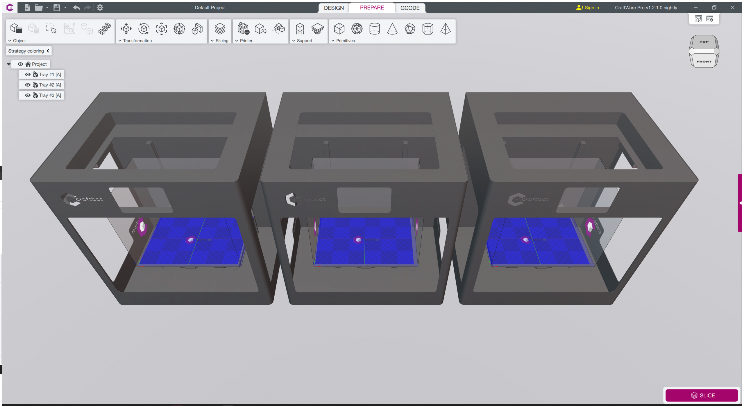Toggle visibility of Tray #2
744x406 pixels.
(28, 85)
